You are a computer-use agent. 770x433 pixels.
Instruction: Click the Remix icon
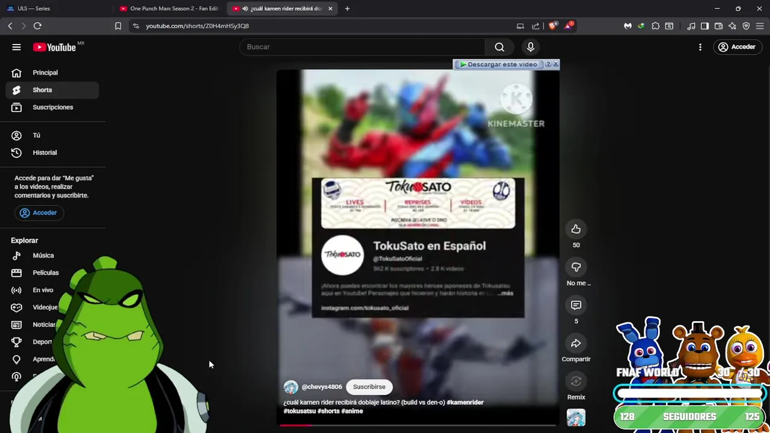point(576,381)
